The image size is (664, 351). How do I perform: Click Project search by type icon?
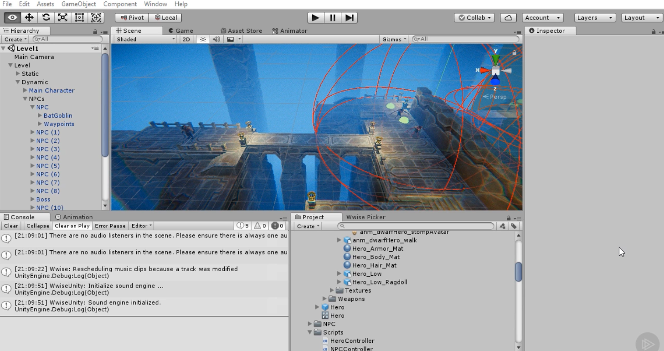(503, 226)
